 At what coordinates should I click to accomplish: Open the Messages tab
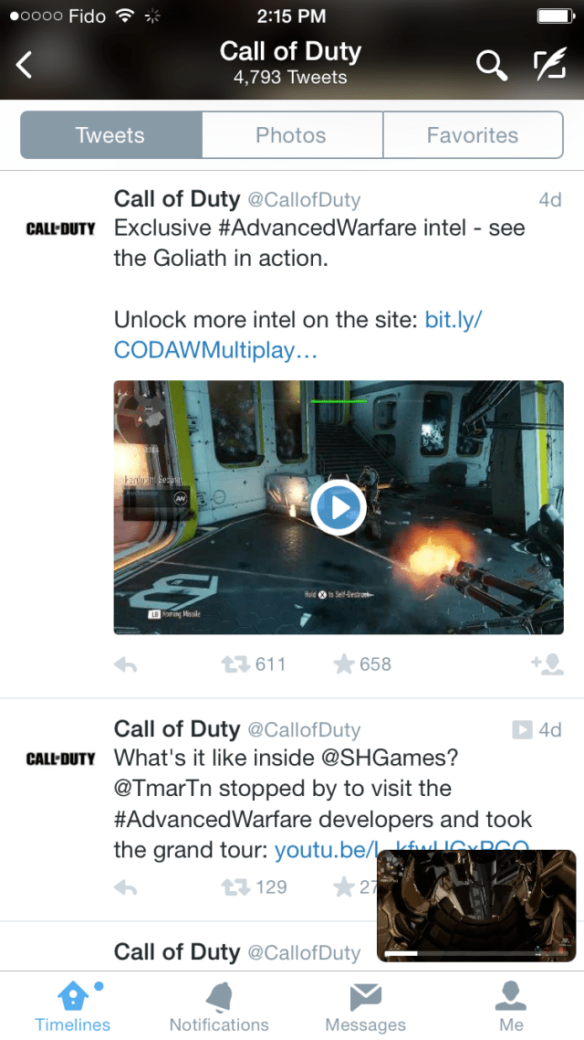tap(366, 1006)
